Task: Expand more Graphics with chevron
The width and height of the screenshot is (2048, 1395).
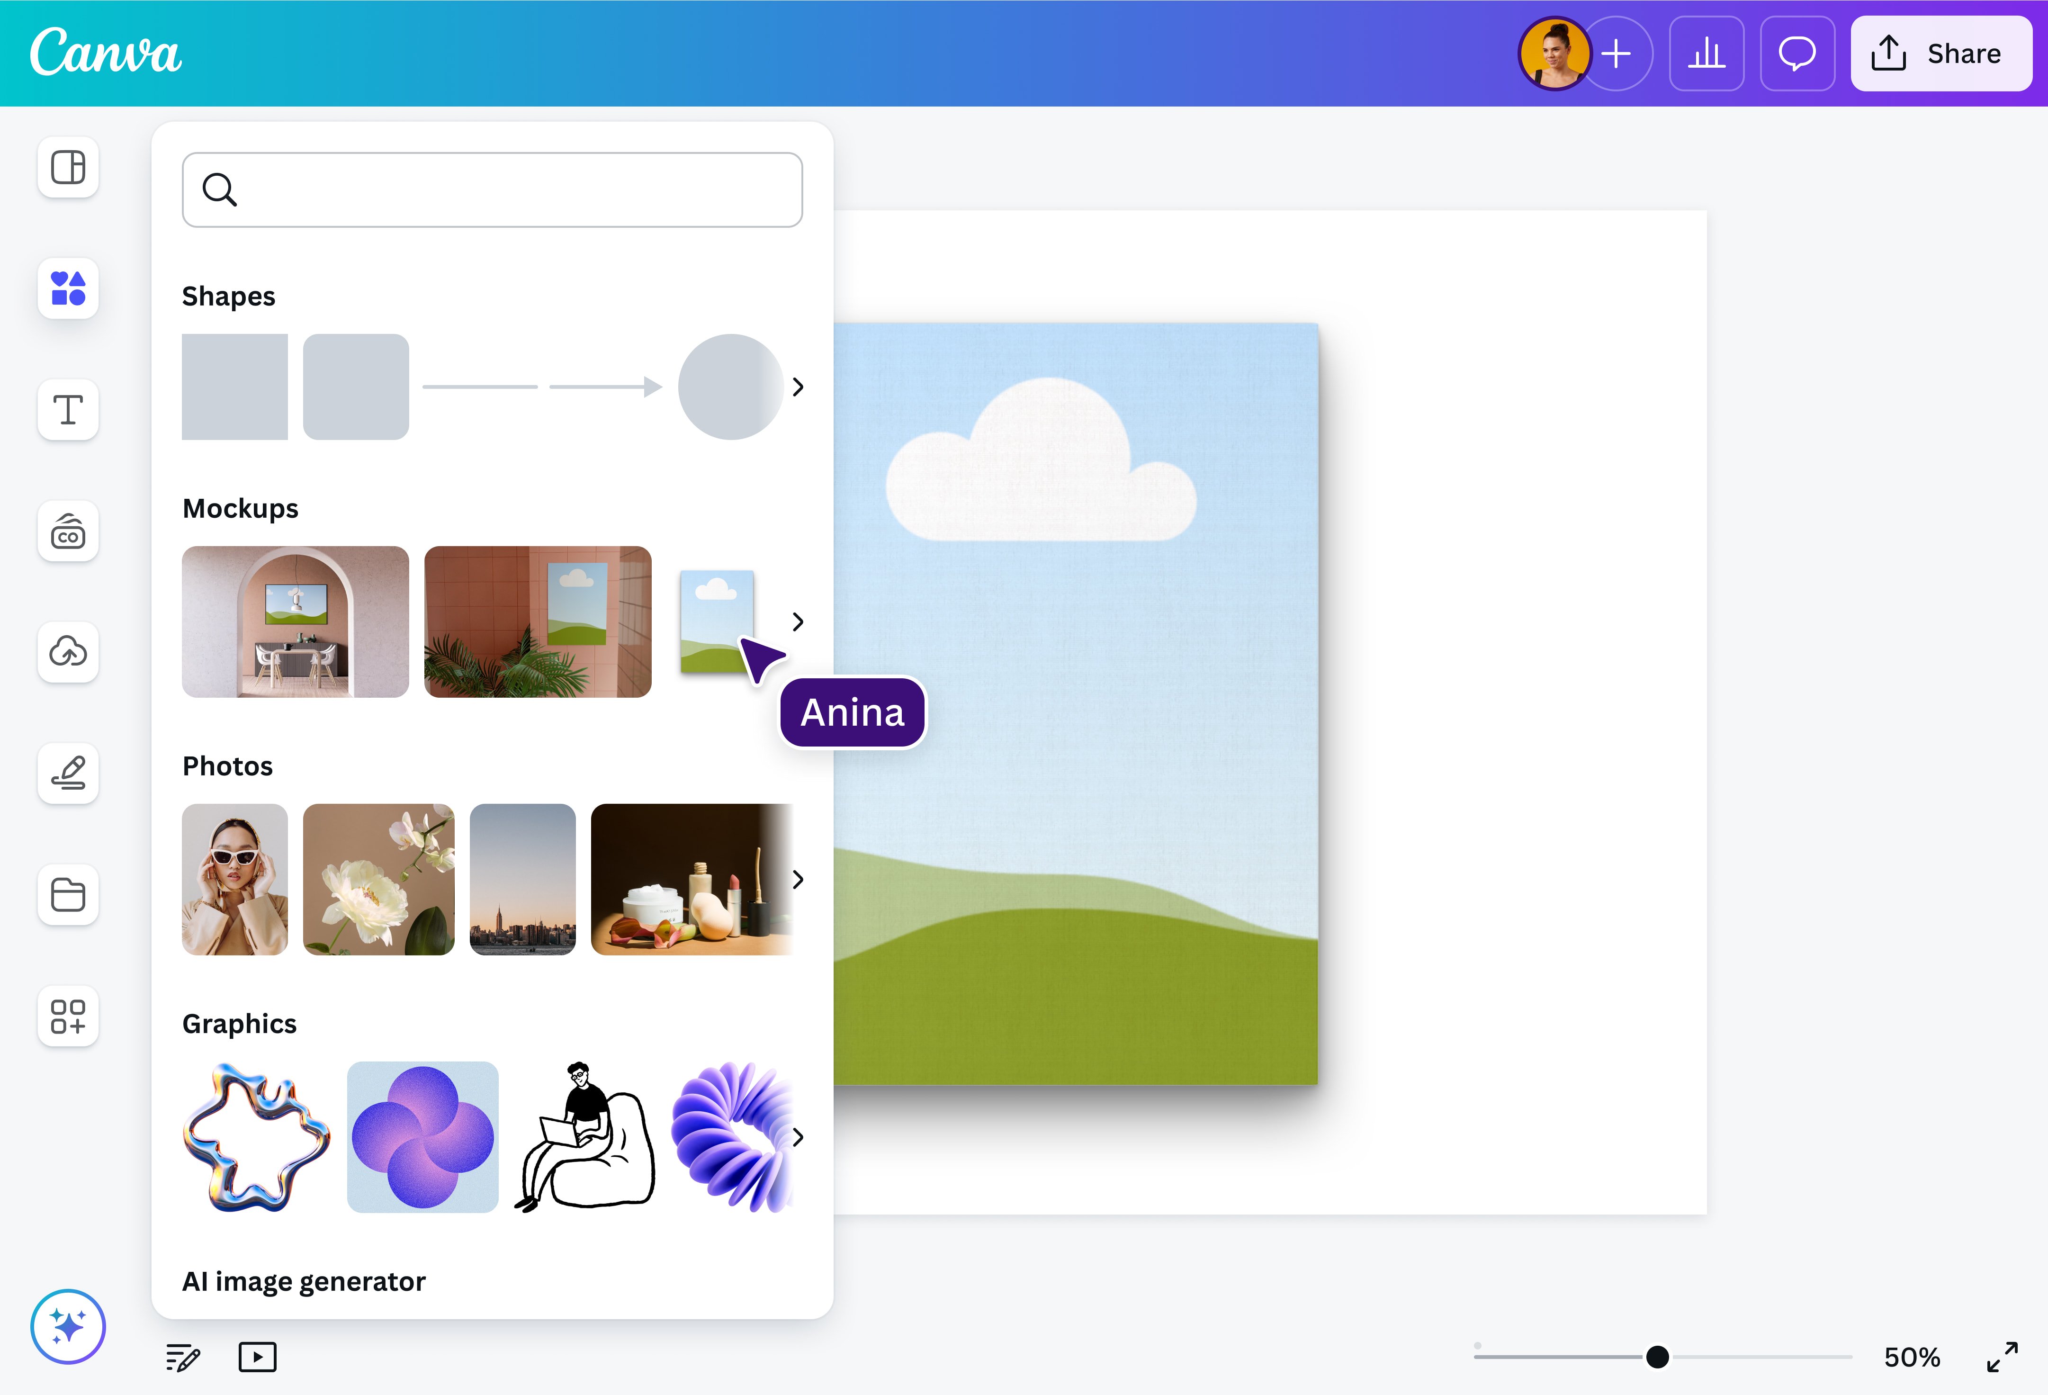Action: [798, 1137]
